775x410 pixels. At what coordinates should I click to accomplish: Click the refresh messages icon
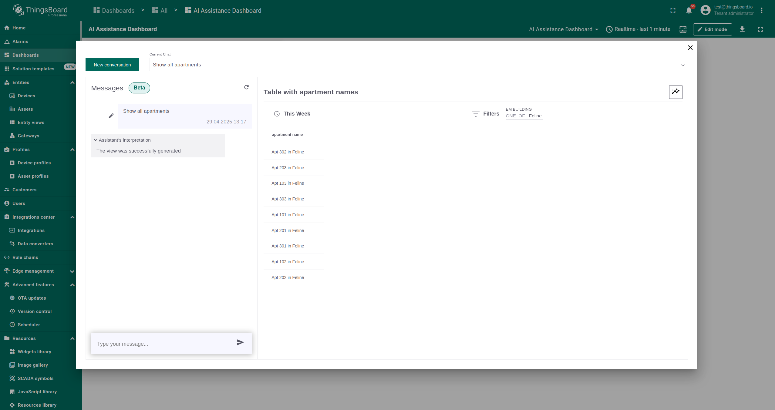(246, 87)
